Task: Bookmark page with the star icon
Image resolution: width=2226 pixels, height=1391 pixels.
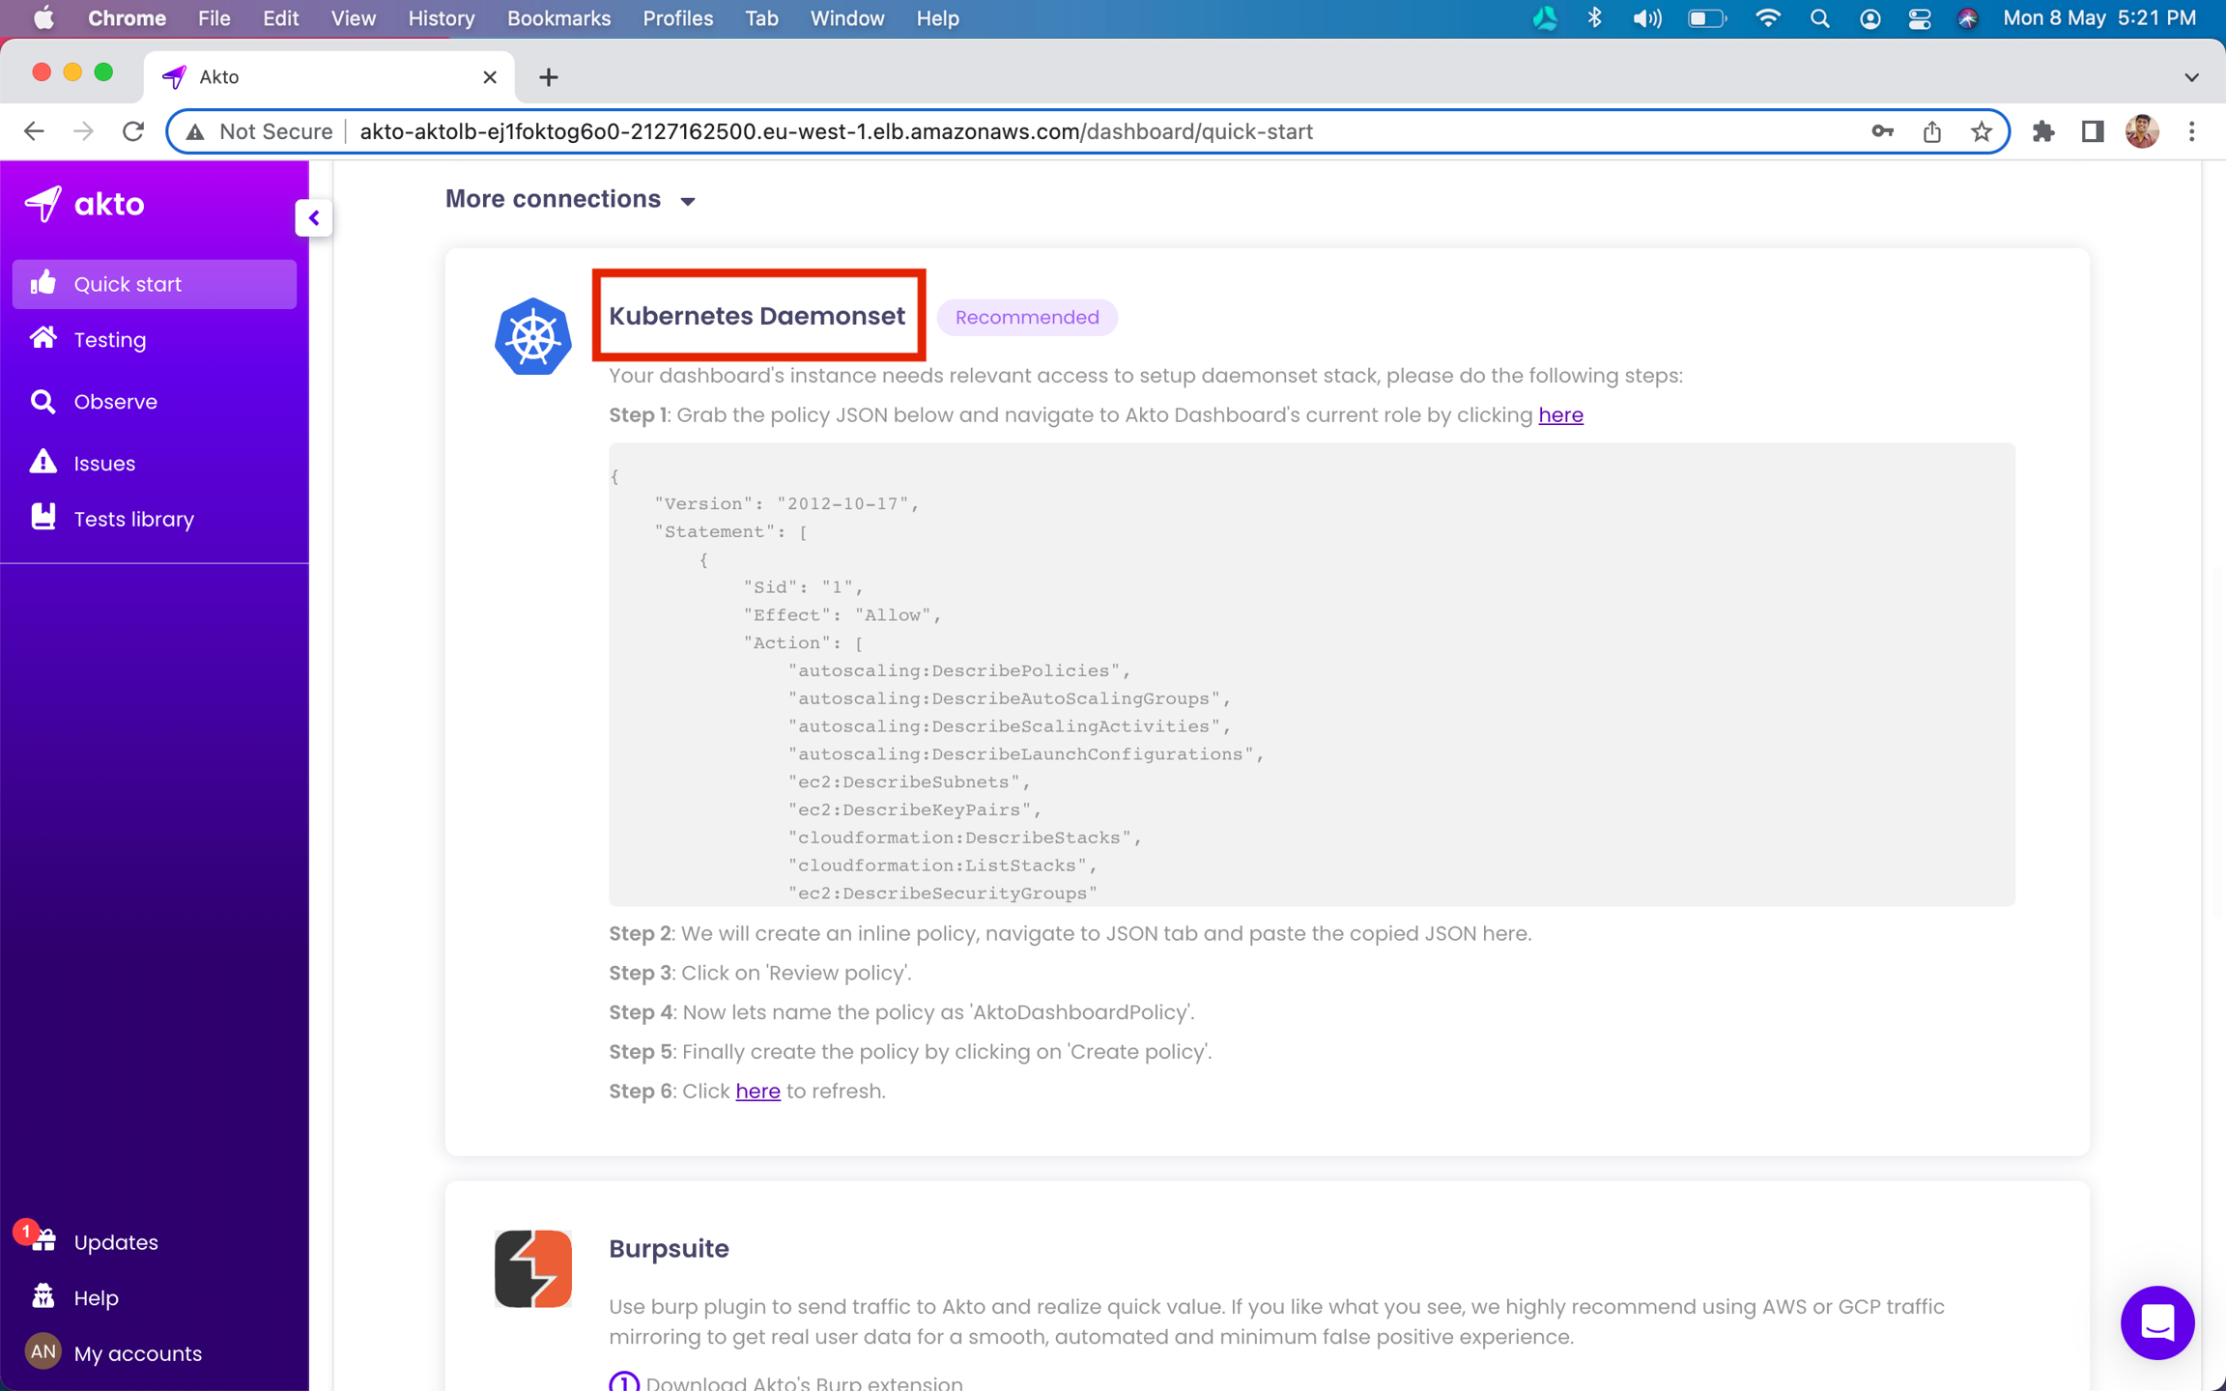Action: point(1982,131)
